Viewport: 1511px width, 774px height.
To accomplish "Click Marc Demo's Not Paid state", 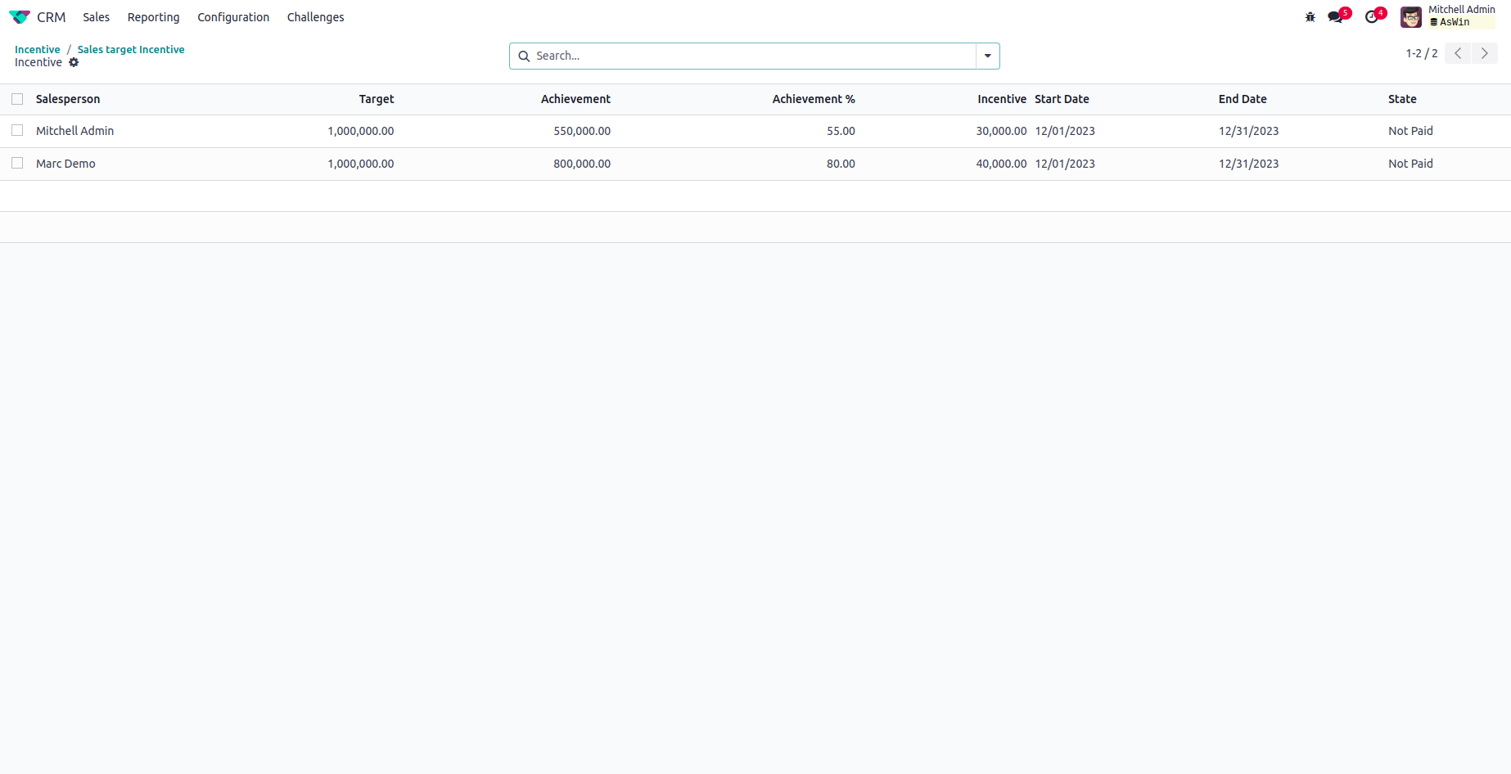I will [x=1410, y=164].
